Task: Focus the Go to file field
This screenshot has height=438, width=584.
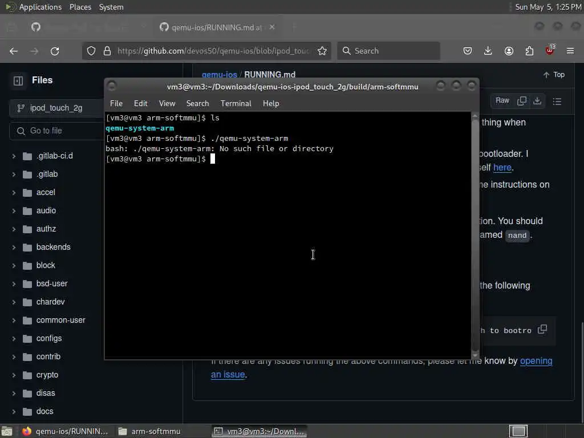Action: click(56, 131)
